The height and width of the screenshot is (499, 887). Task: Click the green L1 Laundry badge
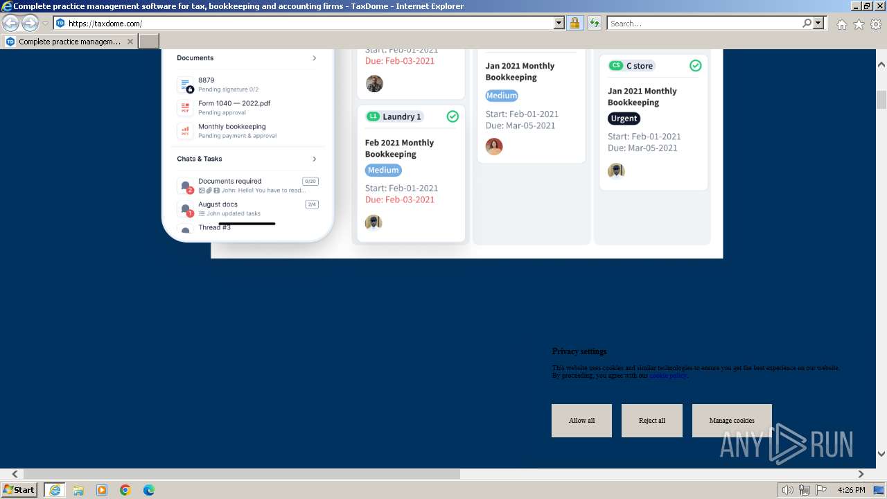pos(374,116)
